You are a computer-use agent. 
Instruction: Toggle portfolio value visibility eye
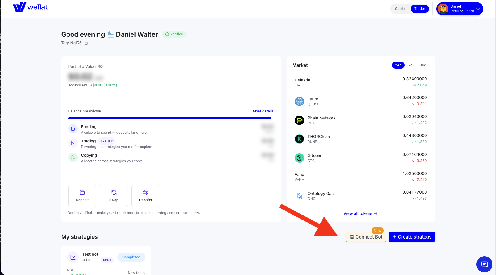tap(100, 67)
